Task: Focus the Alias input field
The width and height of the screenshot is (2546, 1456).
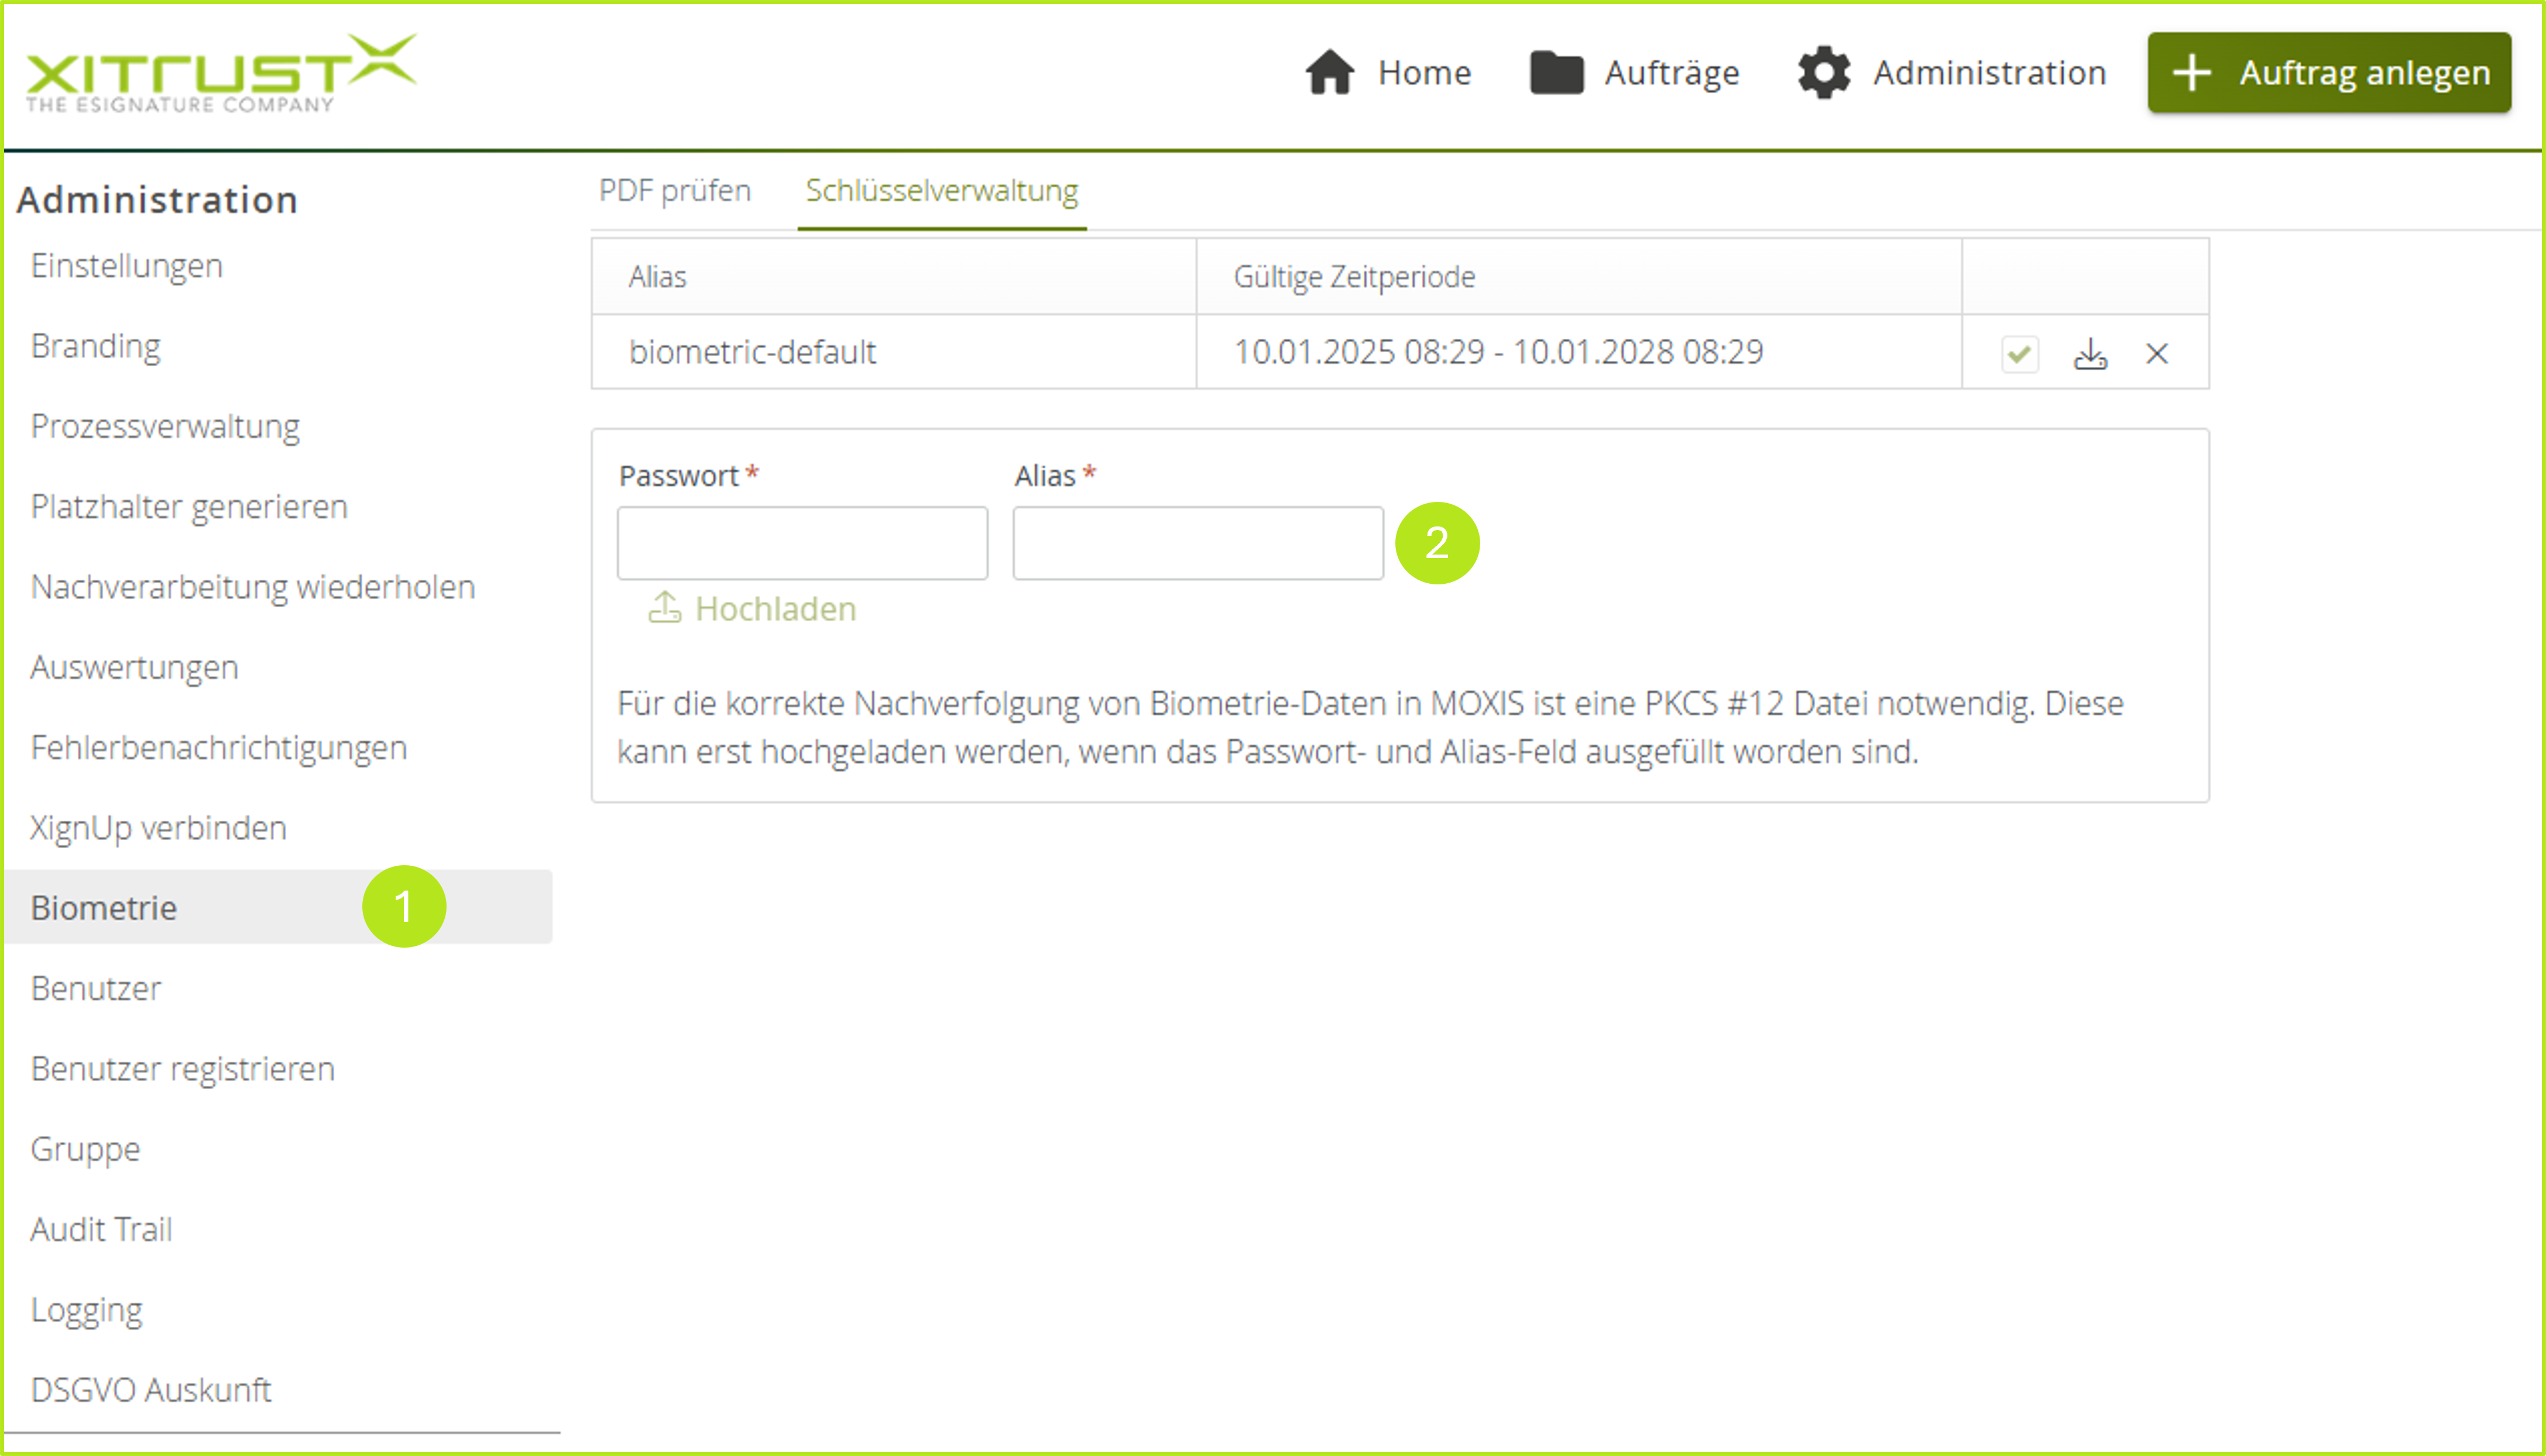Action: click(1197, 543)
